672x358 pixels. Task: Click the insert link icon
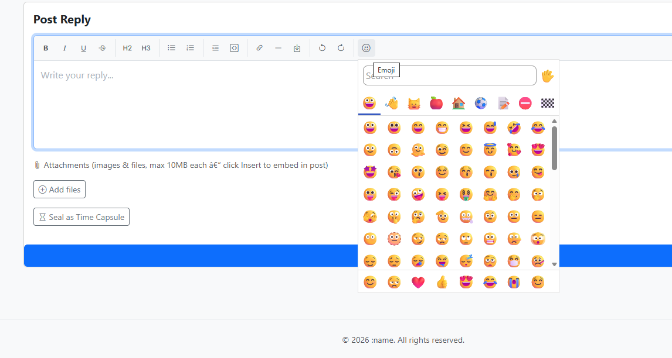pos(259,48)
